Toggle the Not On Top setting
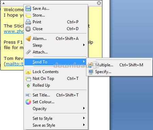The image size is (153, 130). click(x=56, y=79)
